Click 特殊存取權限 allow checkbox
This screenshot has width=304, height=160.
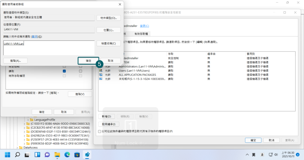pyautogui.click(x=64, y=76)
